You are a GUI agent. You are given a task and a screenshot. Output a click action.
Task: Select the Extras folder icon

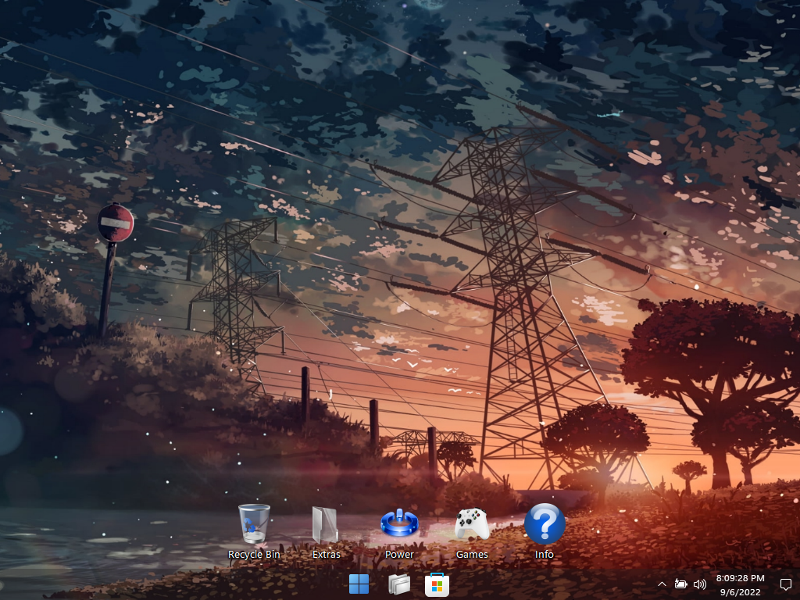[x=326, y=525]
